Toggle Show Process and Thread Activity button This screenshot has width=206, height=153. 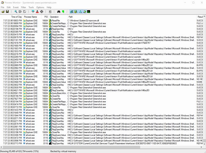tap(85, 12)
